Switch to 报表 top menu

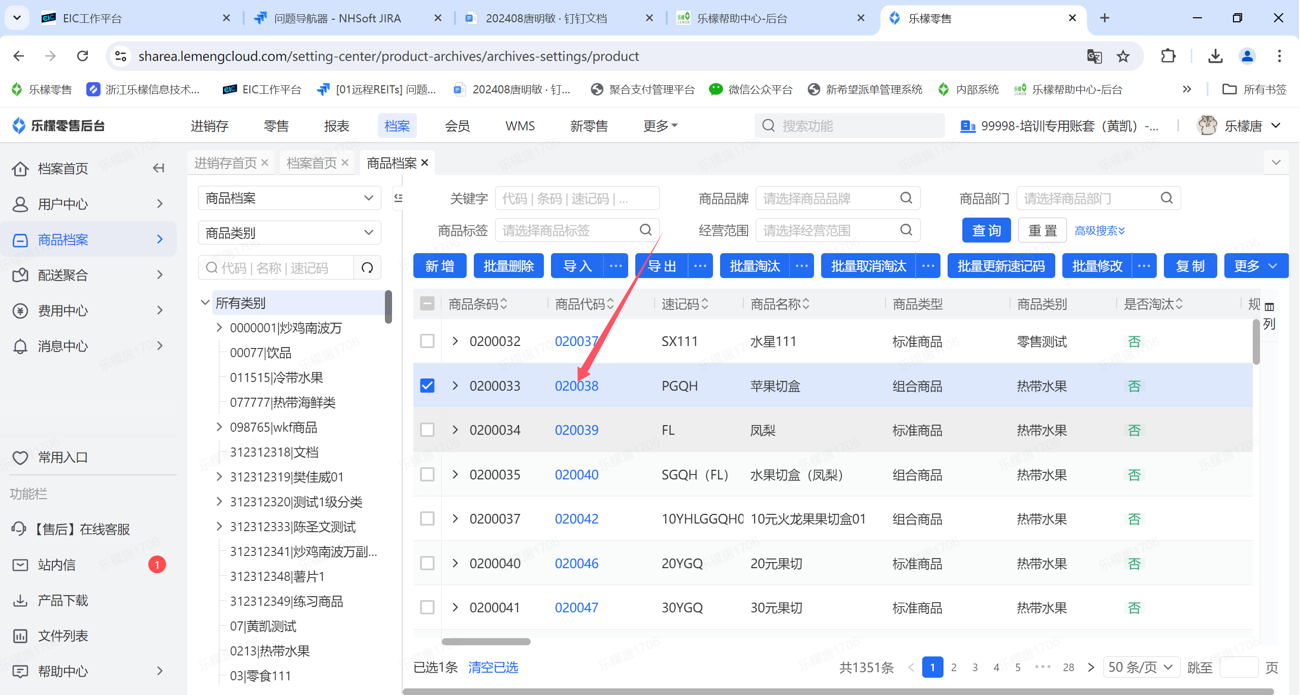tap(337, 125)
